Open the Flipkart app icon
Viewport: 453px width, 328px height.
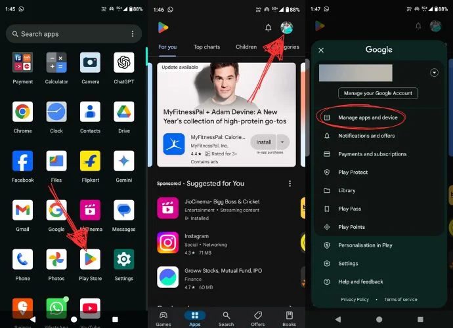coord(90,161)
